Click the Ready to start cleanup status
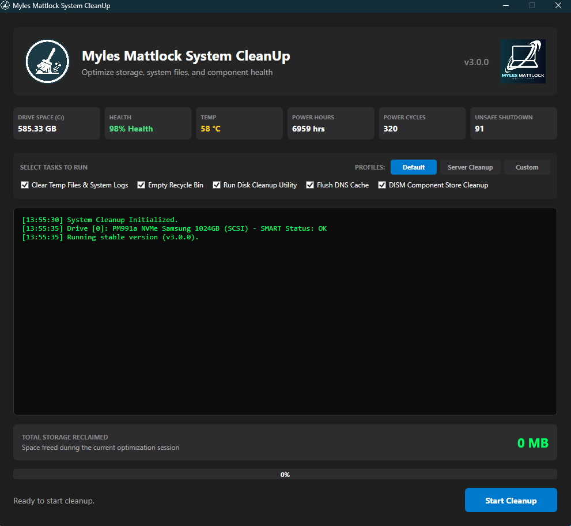 click(x=54, y=501)
